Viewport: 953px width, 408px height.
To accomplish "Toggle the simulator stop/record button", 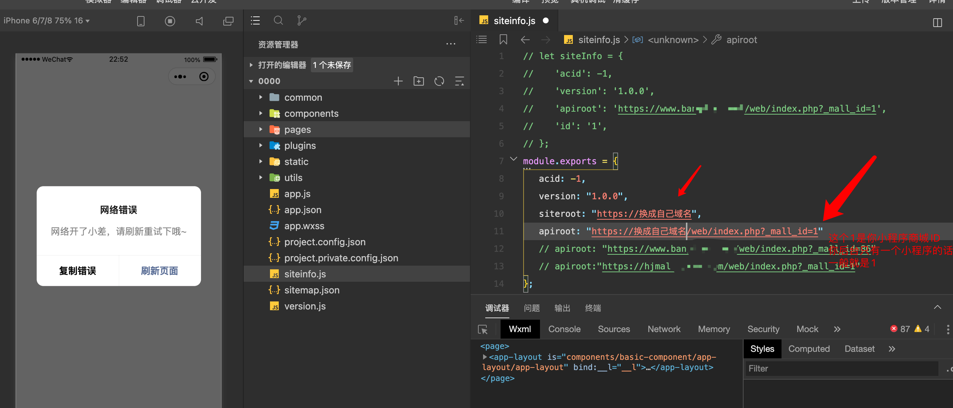I will click(170, 21).
